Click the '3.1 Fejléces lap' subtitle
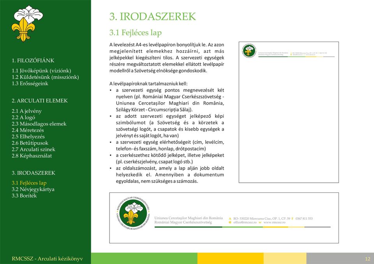Screen dimensions: 374x264 pyautogui.click(x=136, y=32)
